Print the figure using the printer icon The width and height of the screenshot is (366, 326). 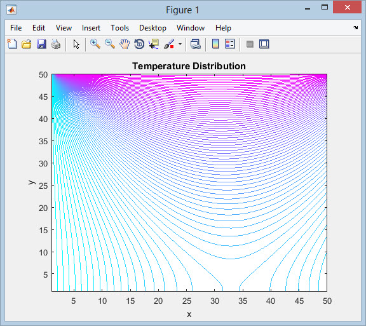56,44
